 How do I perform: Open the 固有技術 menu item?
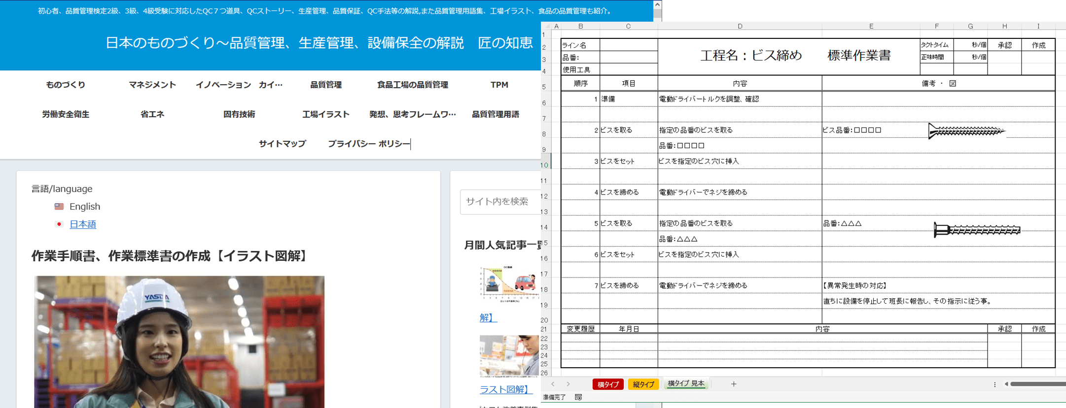coord(239,114)
